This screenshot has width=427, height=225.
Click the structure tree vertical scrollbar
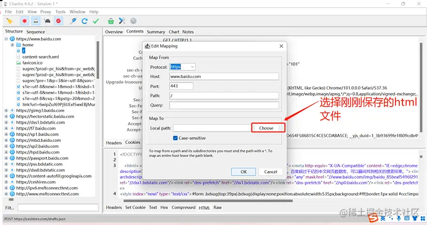[98, 60]
